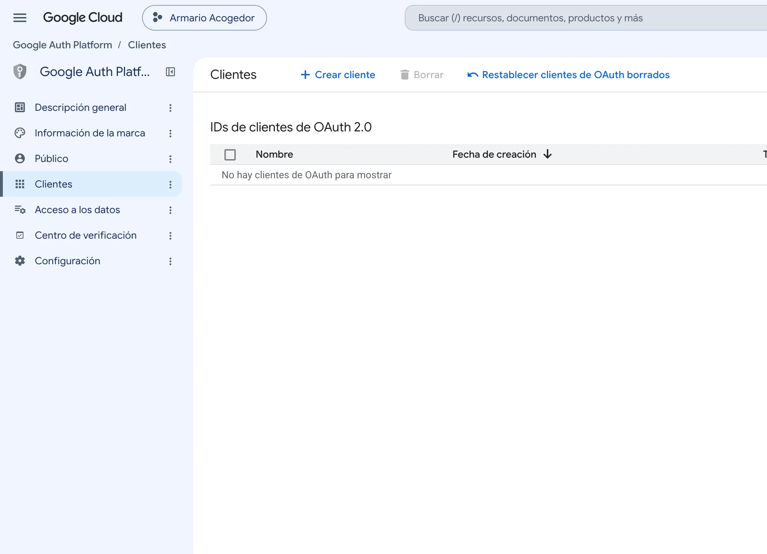The height and width of the screenshot is (554, 767).
Task: Click the Centro de verificación checkmark icon
Action: 20,235
